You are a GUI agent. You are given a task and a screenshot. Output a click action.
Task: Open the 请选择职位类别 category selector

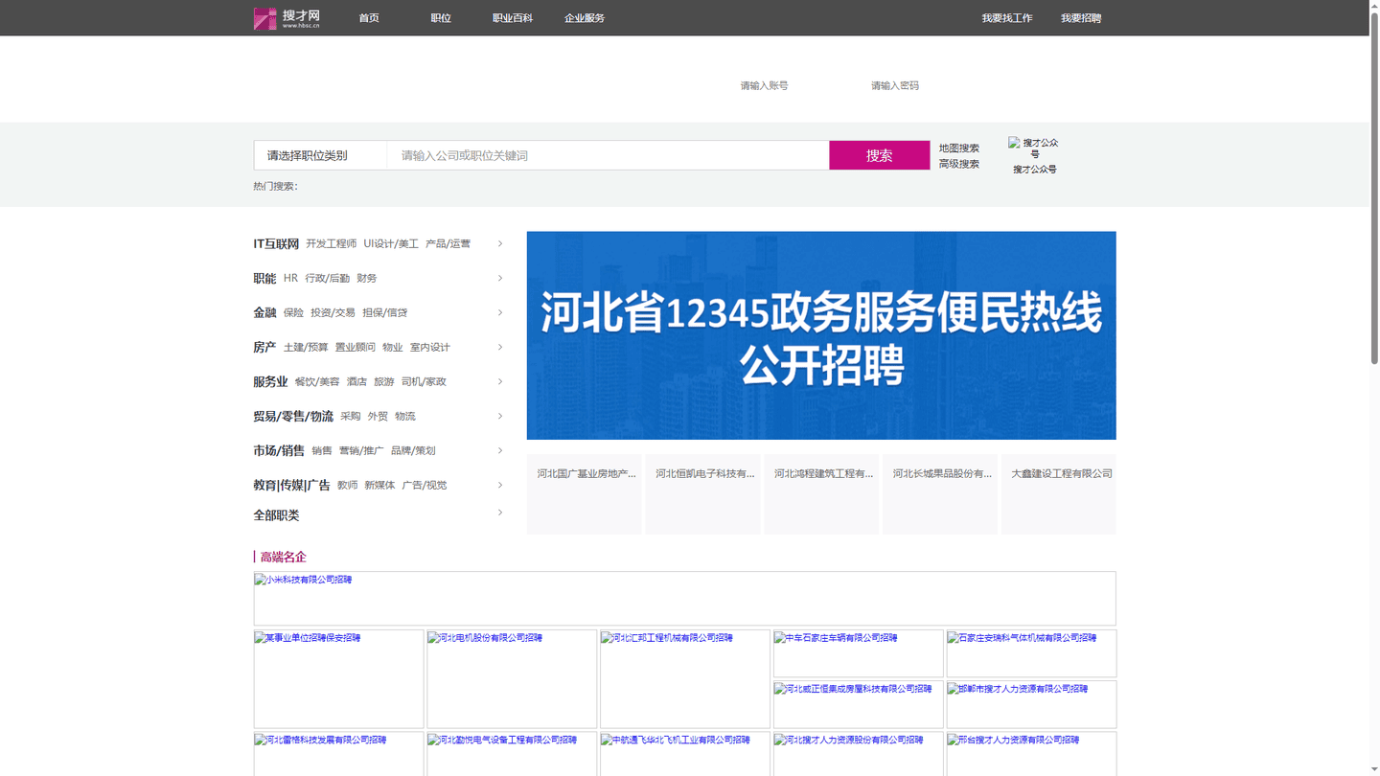coord(320,155)
